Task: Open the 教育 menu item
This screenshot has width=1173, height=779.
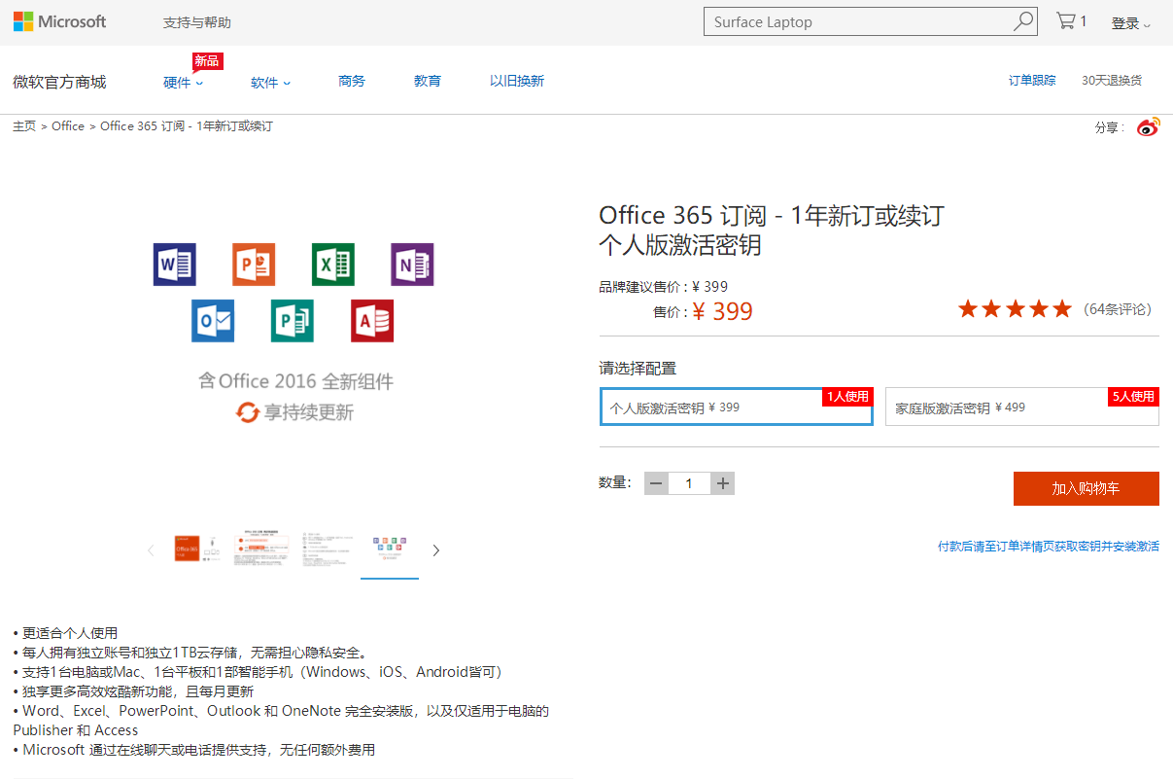Action: pyautogui.click(x=428, y=82)
